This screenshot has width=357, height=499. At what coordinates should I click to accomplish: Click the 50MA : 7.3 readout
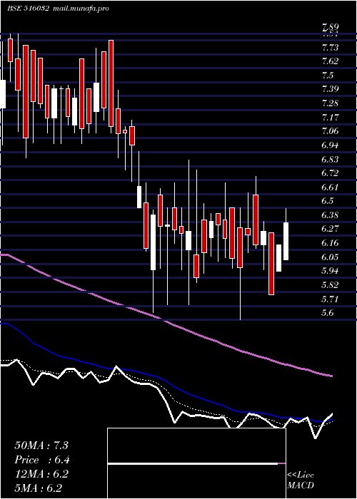coord(41,446)
